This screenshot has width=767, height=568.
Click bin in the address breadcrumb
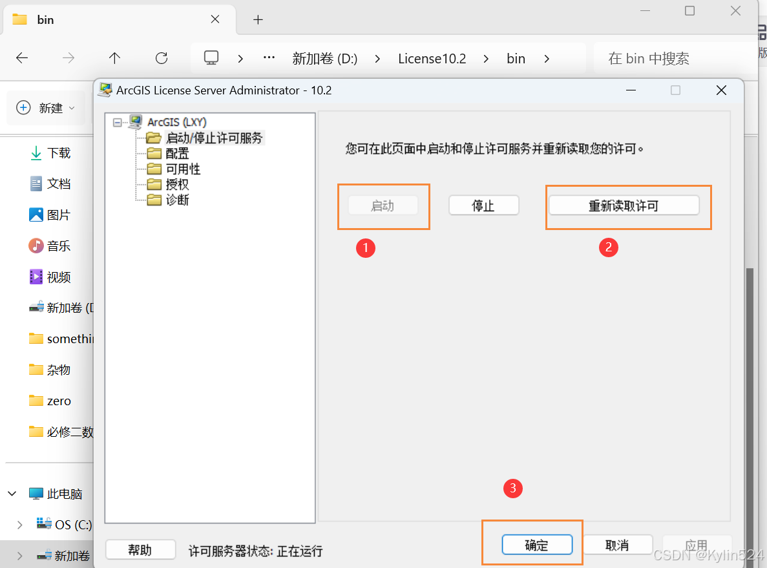click(516, 59)
